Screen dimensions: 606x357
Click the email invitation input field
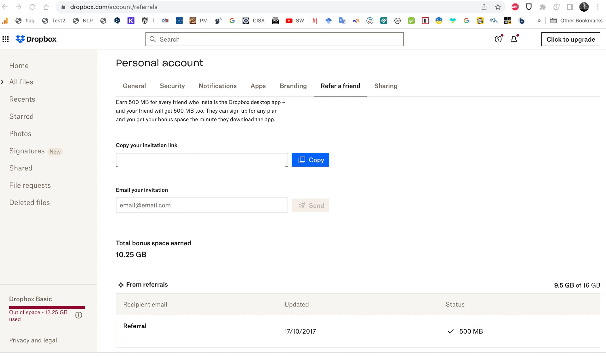click(202, 205)
